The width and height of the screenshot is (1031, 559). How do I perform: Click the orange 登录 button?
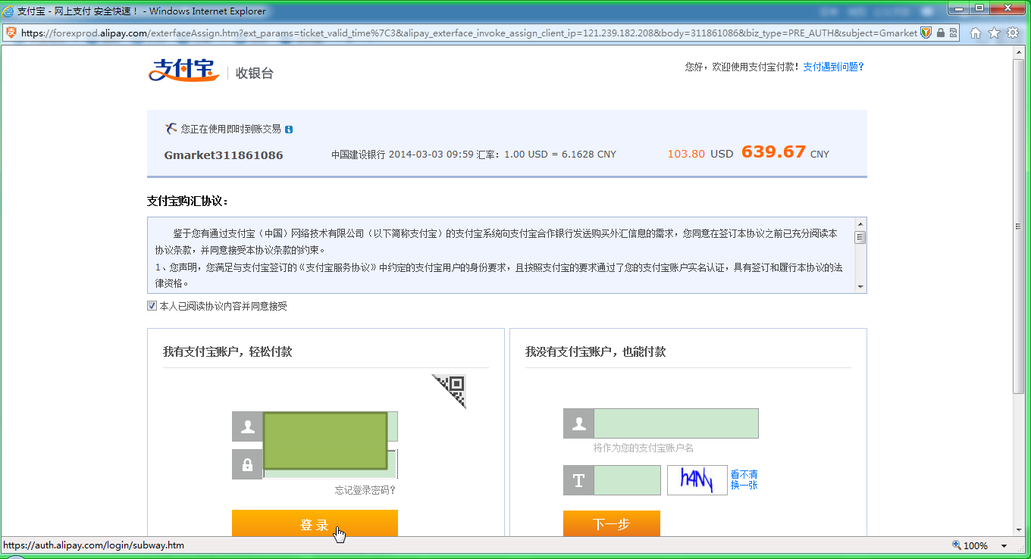point(315,523)
